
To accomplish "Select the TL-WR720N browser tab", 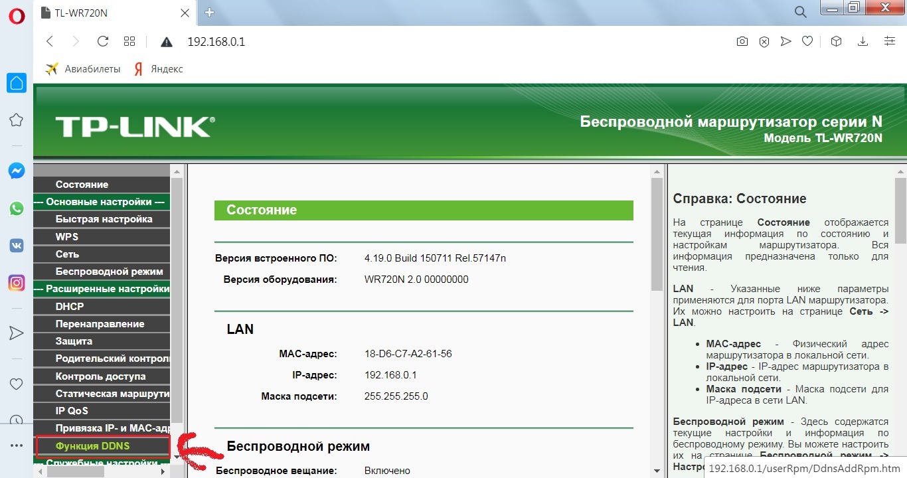I will (116, 13).
